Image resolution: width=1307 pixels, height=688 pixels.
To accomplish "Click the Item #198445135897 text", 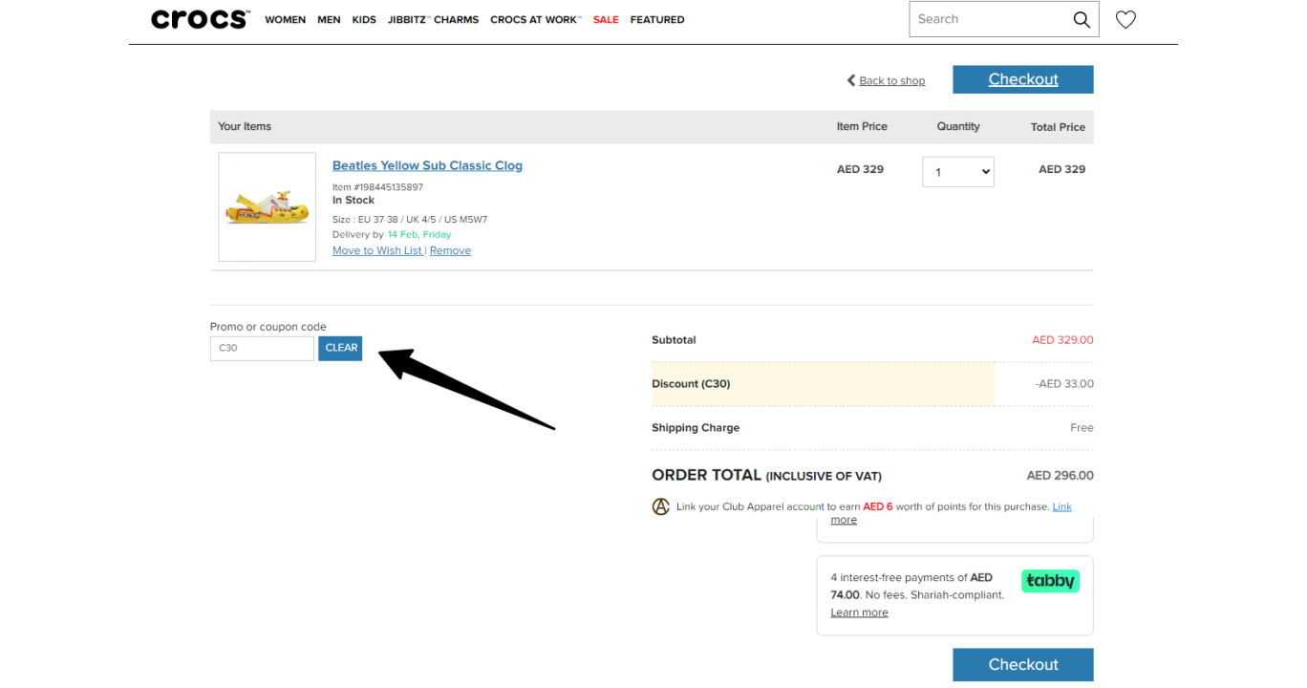I will click(x=377, y=187).
